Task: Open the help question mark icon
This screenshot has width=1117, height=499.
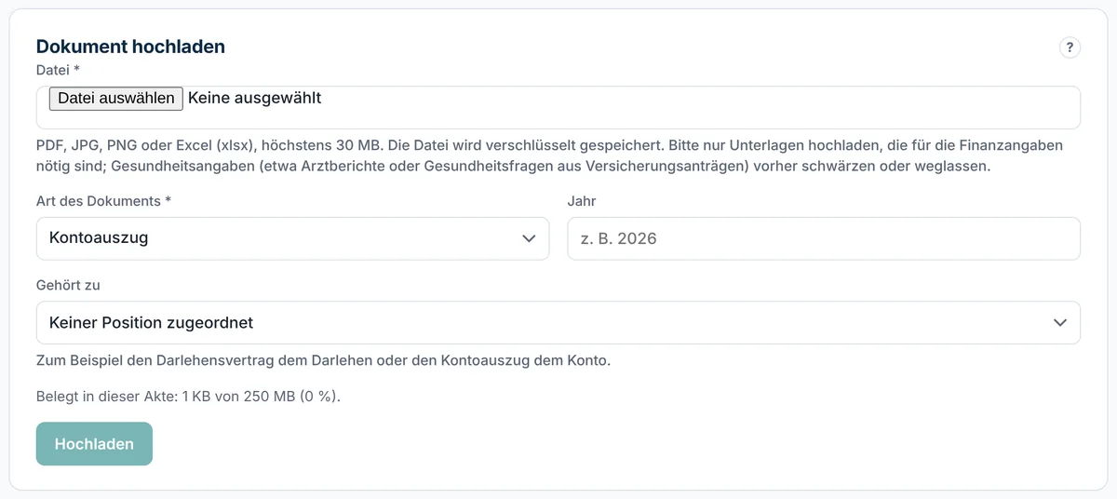Action: click(1070, 47)
